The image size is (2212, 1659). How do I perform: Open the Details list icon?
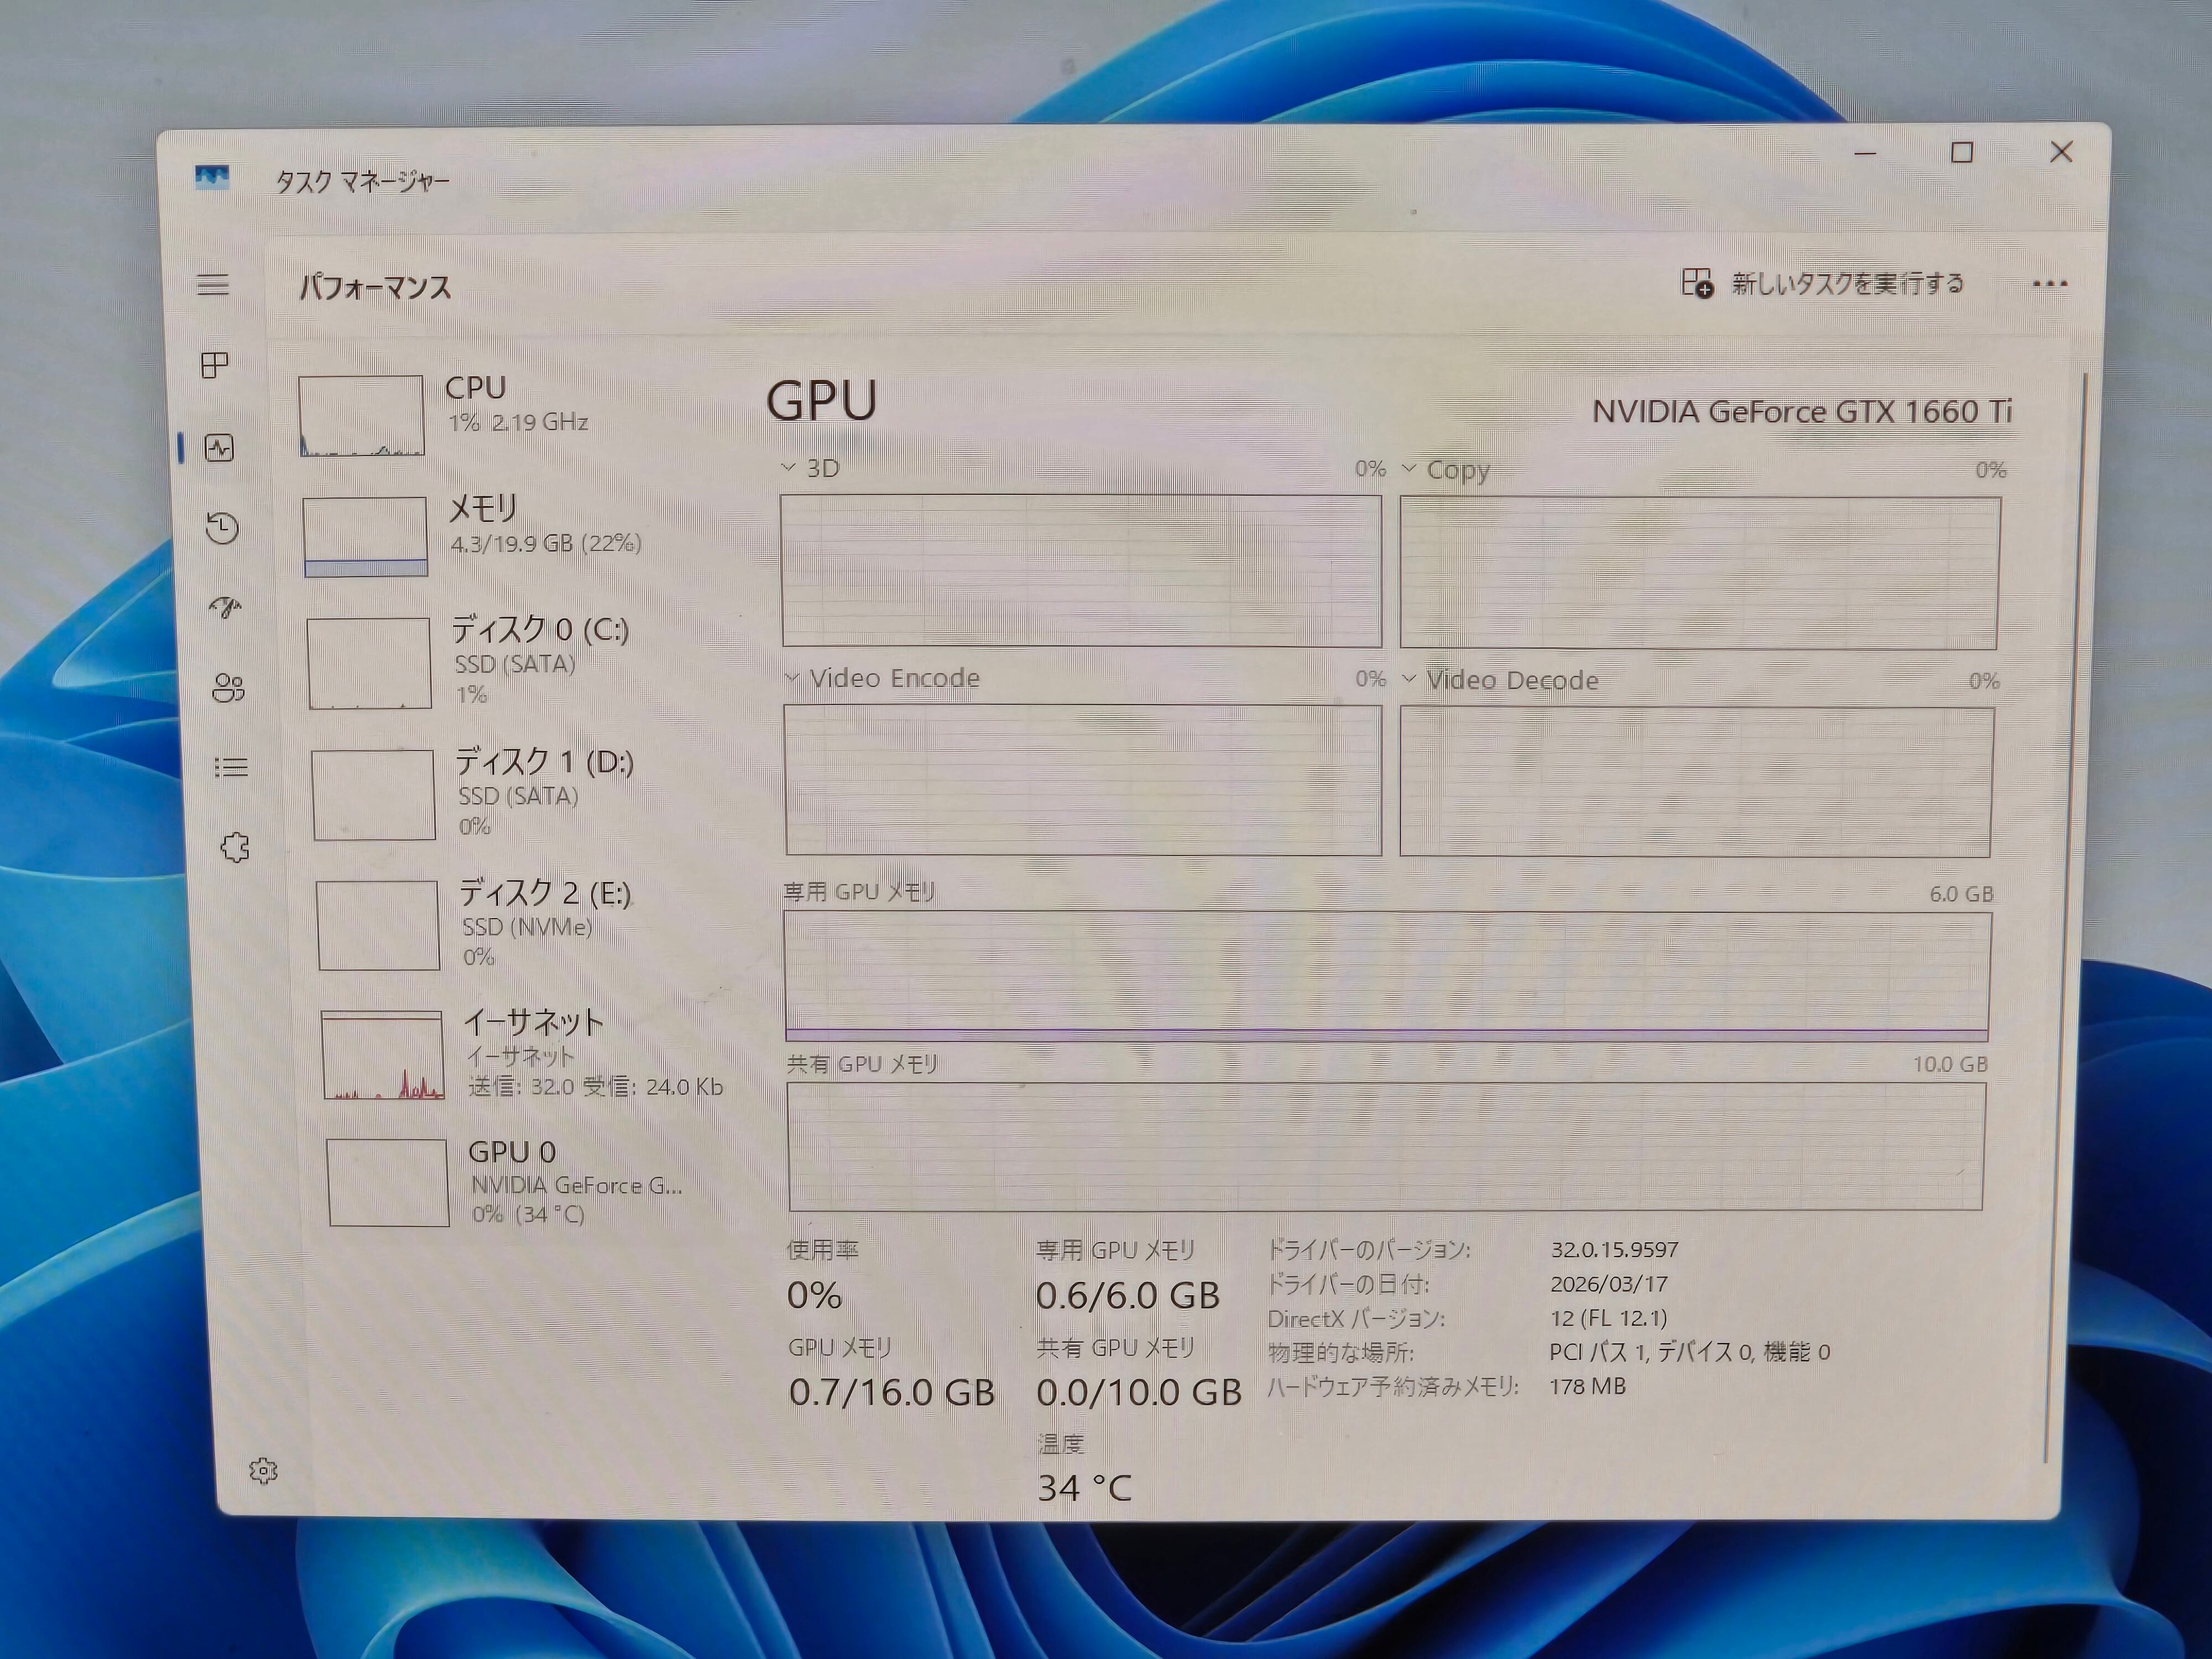(x=231, y=767)
